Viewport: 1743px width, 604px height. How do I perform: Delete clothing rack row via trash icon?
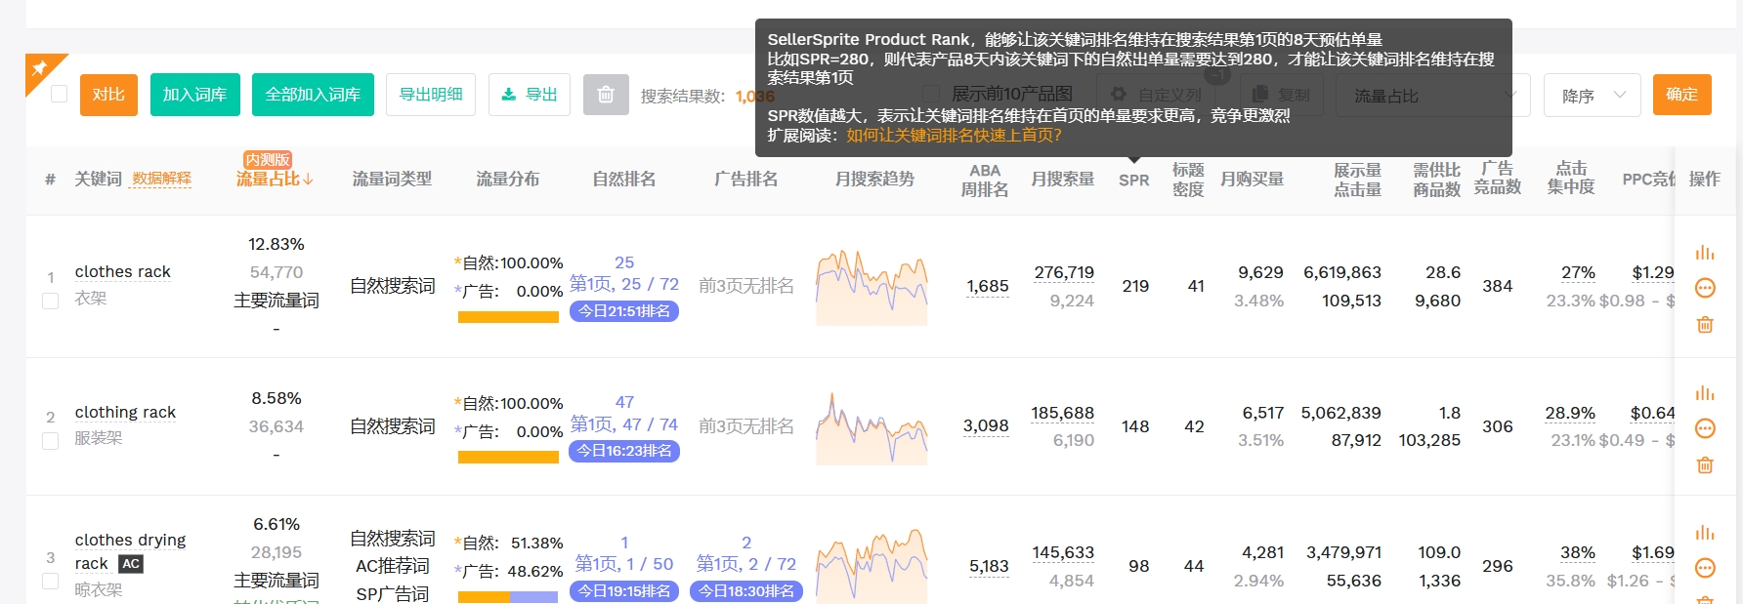click(x=1705, y=464)
